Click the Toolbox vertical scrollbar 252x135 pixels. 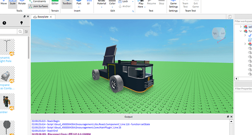point(28,47)
